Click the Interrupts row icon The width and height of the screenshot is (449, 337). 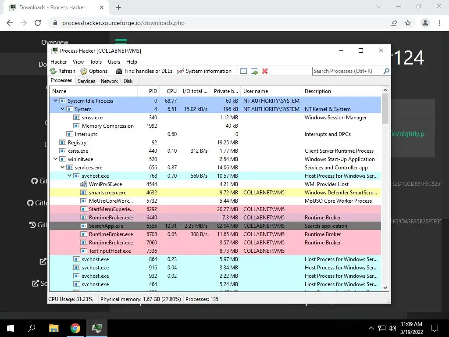click(70, 134)
